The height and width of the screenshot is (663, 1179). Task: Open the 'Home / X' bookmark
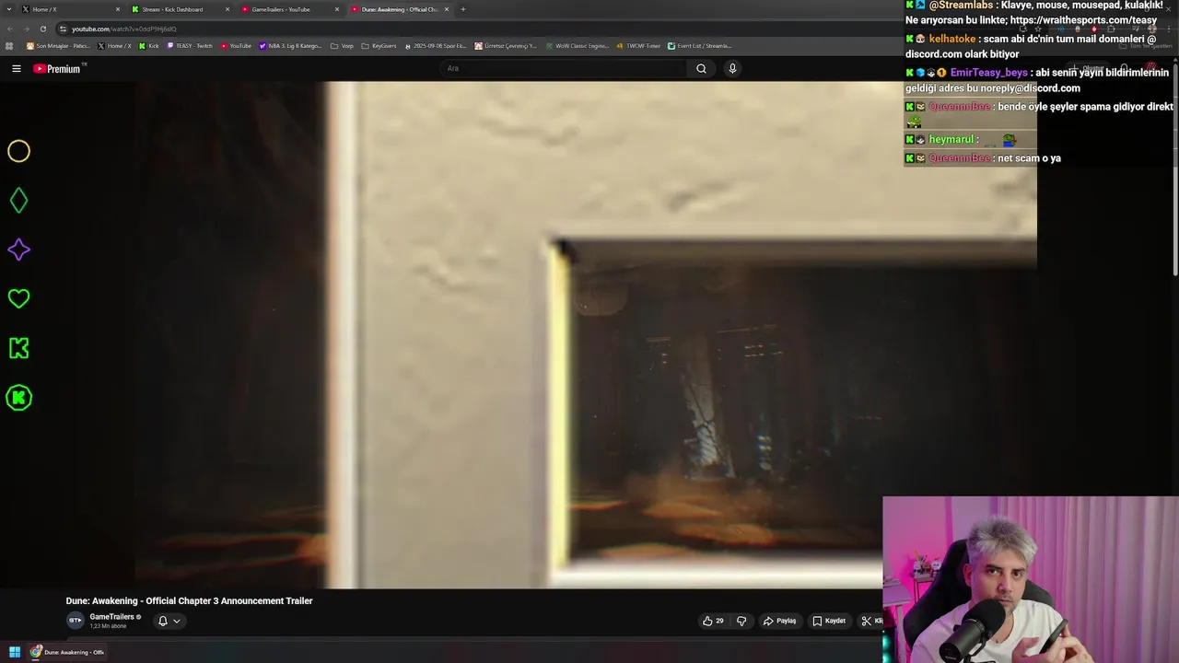click(x=116, y=45)
